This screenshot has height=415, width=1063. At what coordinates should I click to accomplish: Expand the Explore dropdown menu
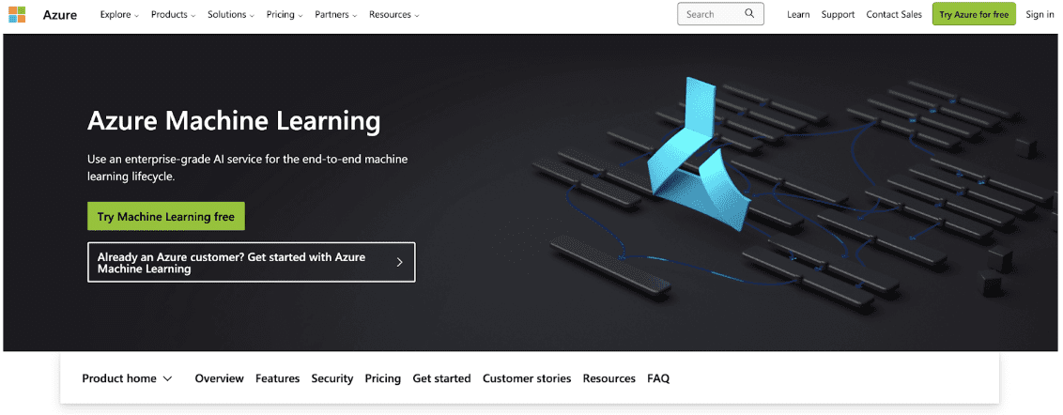[x=119, y=15]
